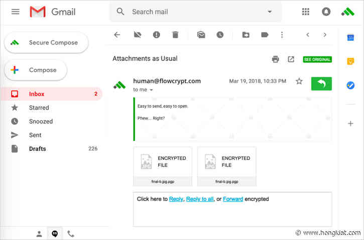Click the Mark as unread icon
This screenshot has height=240, width=364.
click(201, 35)
